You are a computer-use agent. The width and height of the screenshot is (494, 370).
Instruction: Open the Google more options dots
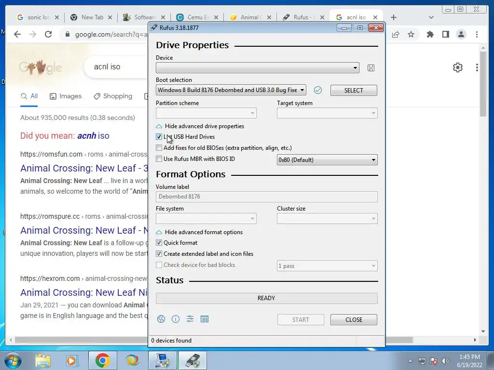click(477, 67)
